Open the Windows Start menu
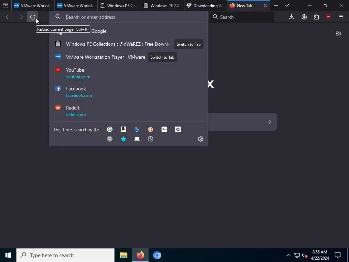 pos(8,255)
